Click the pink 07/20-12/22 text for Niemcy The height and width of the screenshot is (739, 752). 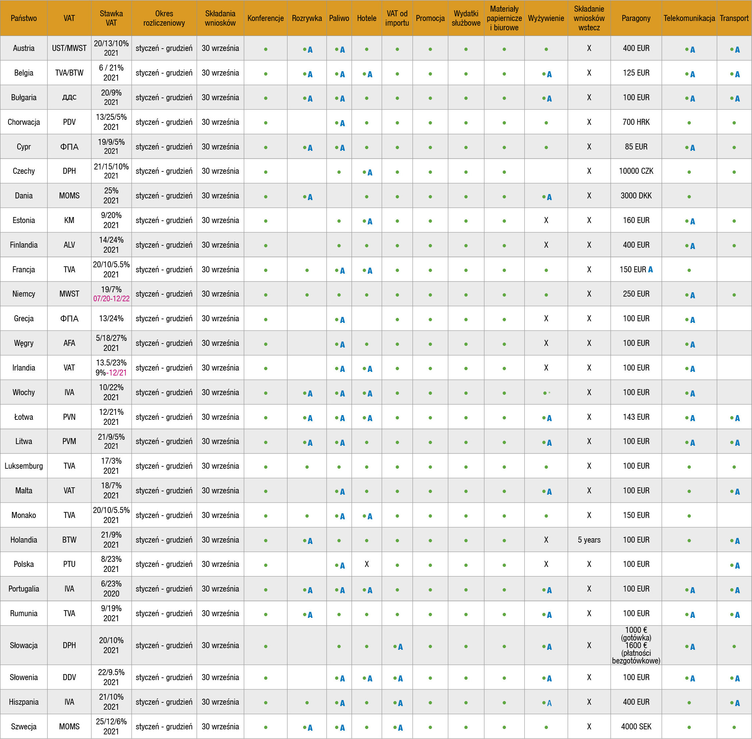click(111, 299)
